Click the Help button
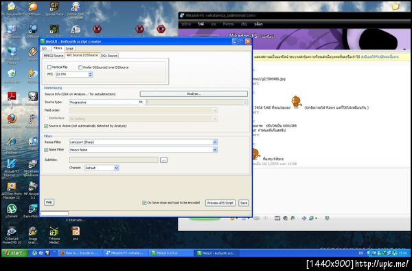 coord(49,202)
